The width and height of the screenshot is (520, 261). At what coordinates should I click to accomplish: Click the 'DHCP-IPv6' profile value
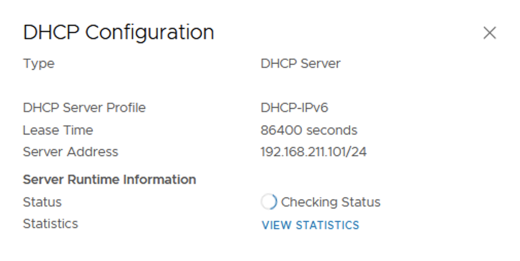coord(294,108)
